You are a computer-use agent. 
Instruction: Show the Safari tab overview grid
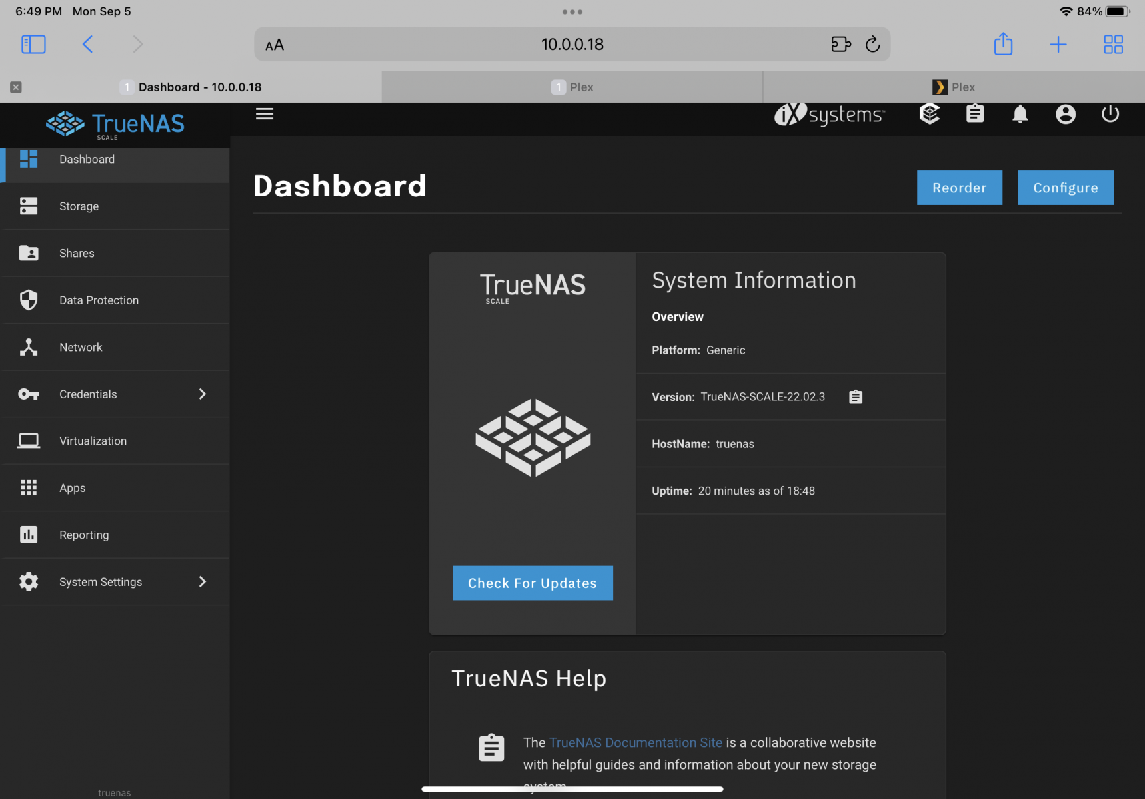[1114, 45]
